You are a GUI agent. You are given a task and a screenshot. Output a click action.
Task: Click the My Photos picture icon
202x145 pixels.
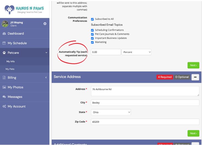4,87
